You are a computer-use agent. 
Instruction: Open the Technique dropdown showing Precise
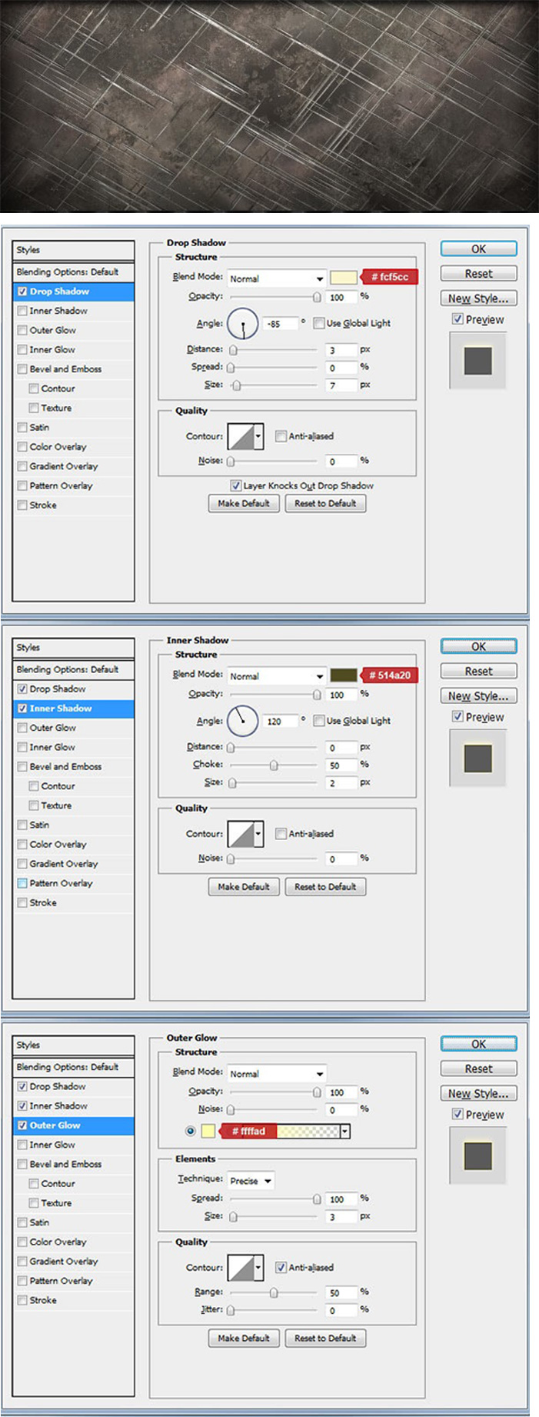tap(251, 1181)
